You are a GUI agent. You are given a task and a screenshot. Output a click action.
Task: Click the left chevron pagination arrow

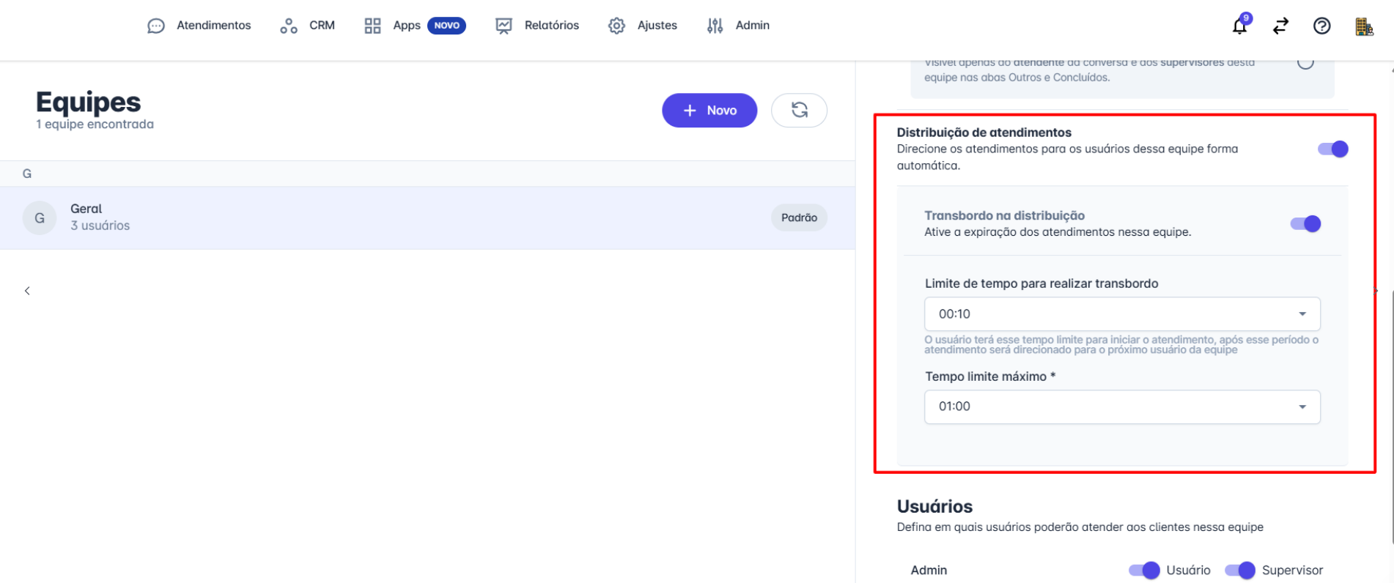(27, 291)
